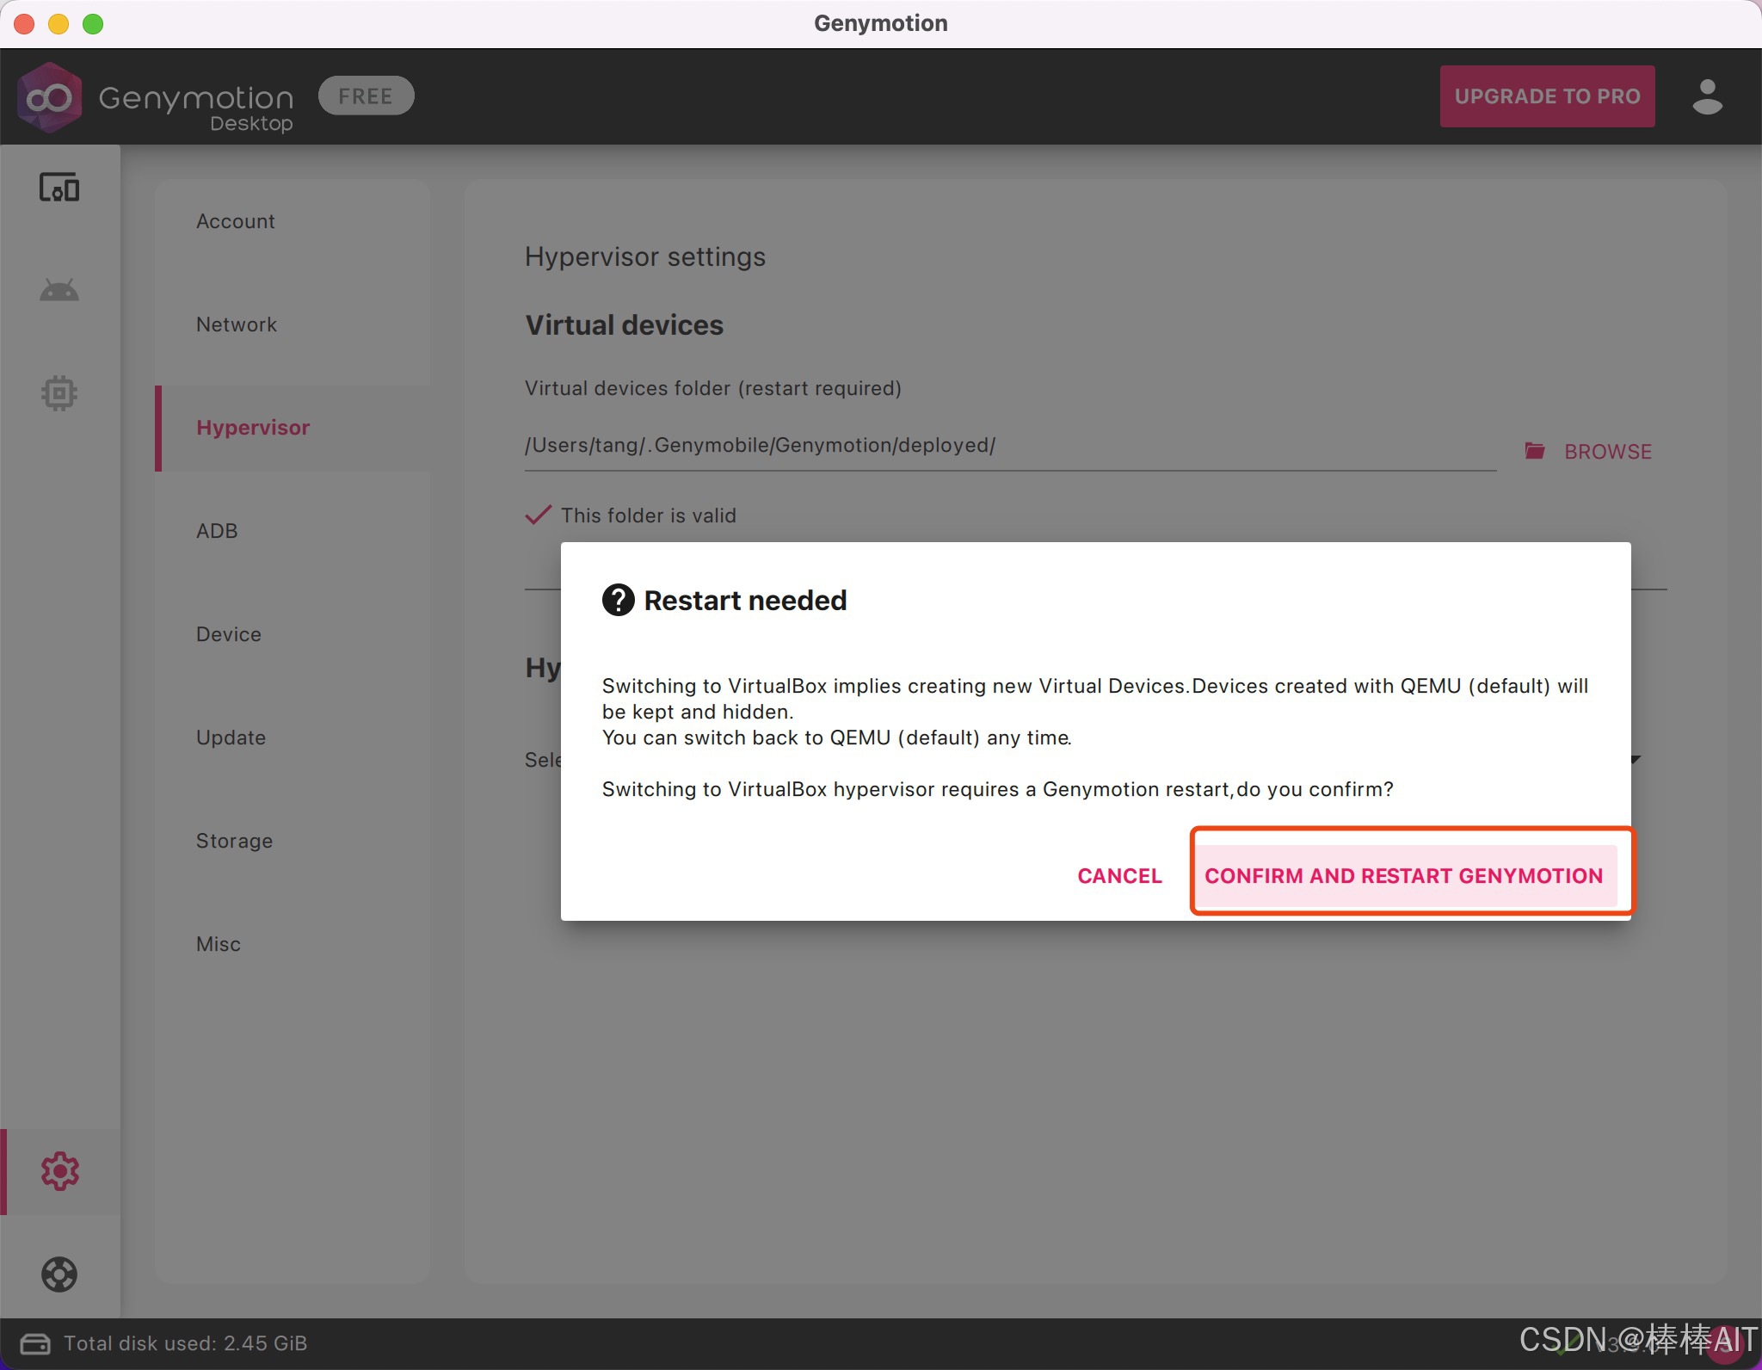Cancel the restart dialog
The height and width of the screenshot is (1370, 1762).
pos(1119,875)
